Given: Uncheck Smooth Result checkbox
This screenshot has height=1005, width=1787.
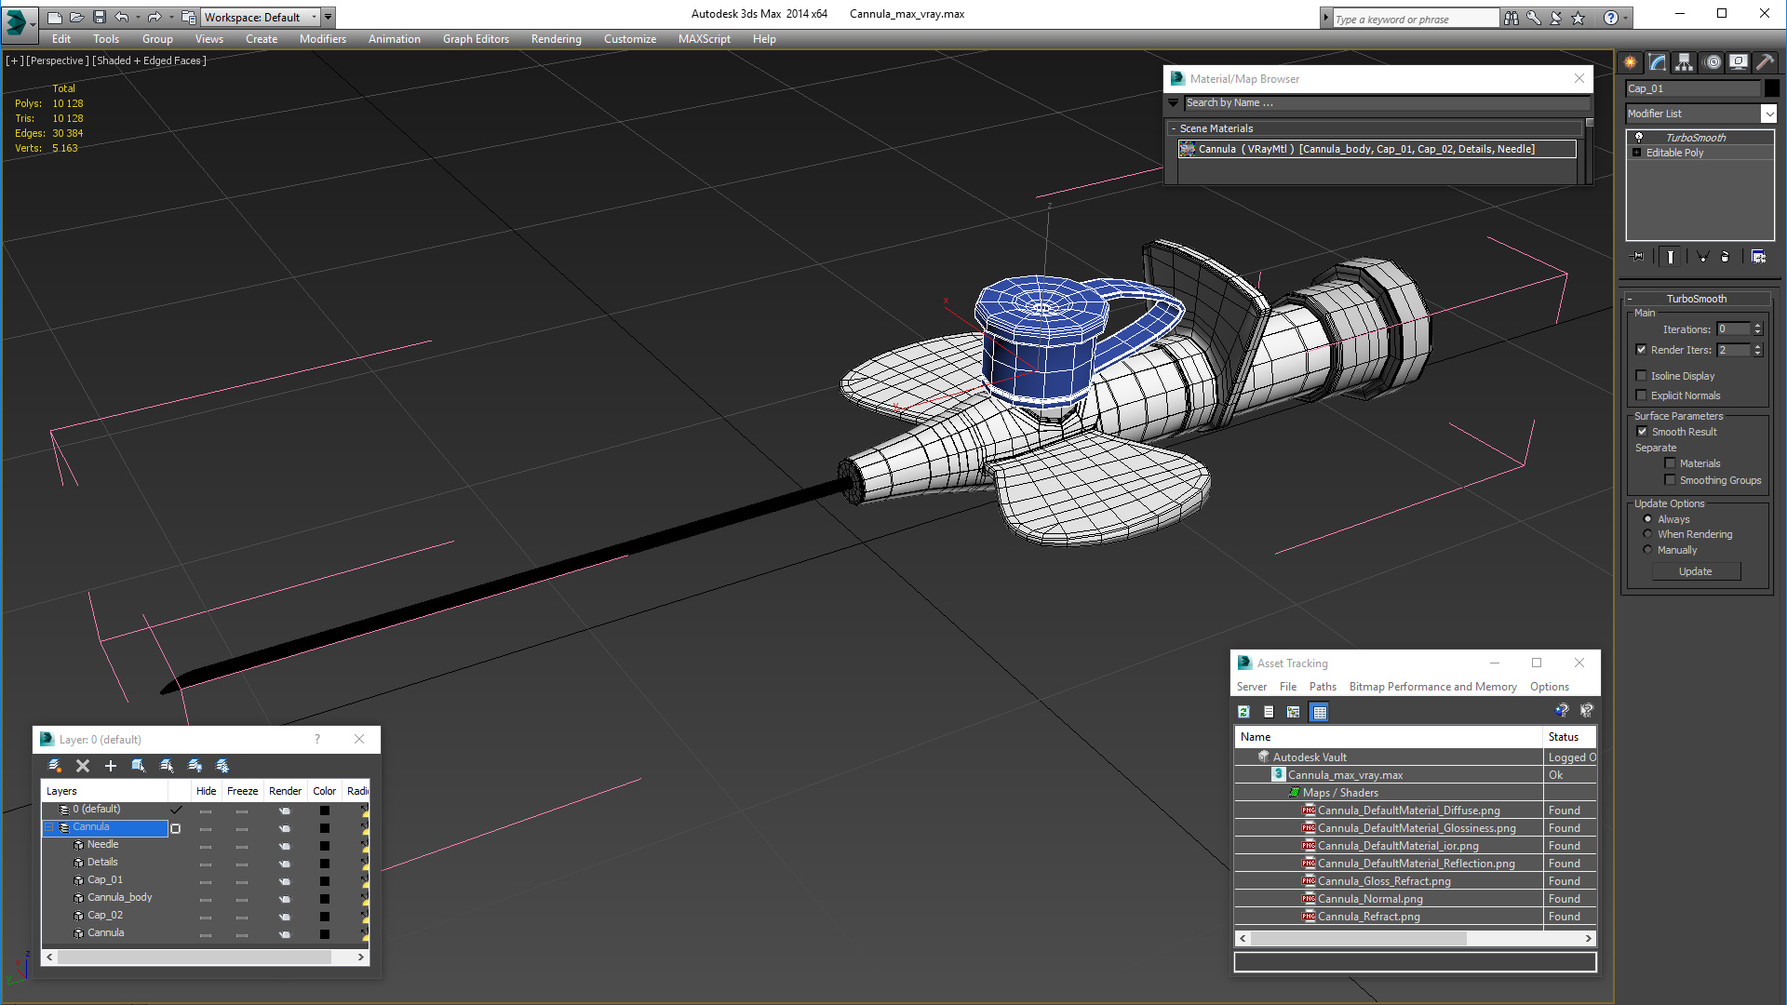Looking at the screenshot, I should pyautogui.click(x=1642, y=432).
